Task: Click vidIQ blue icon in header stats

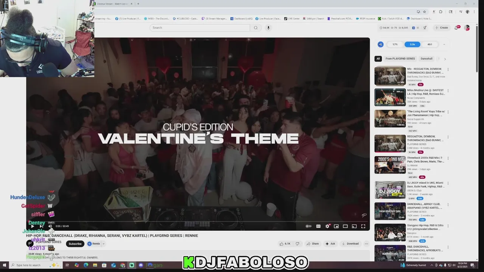Action: coord(413,28)
